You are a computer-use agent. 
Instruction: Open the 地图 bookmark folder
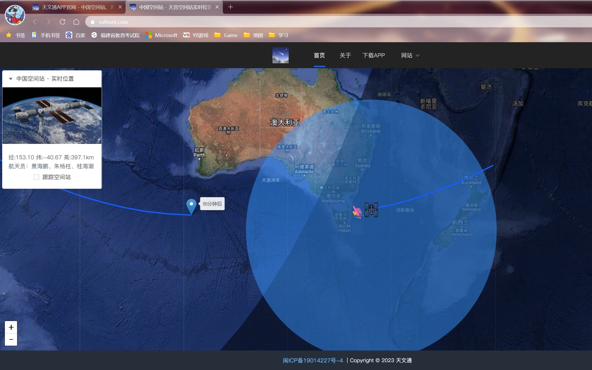coord(253,35)
